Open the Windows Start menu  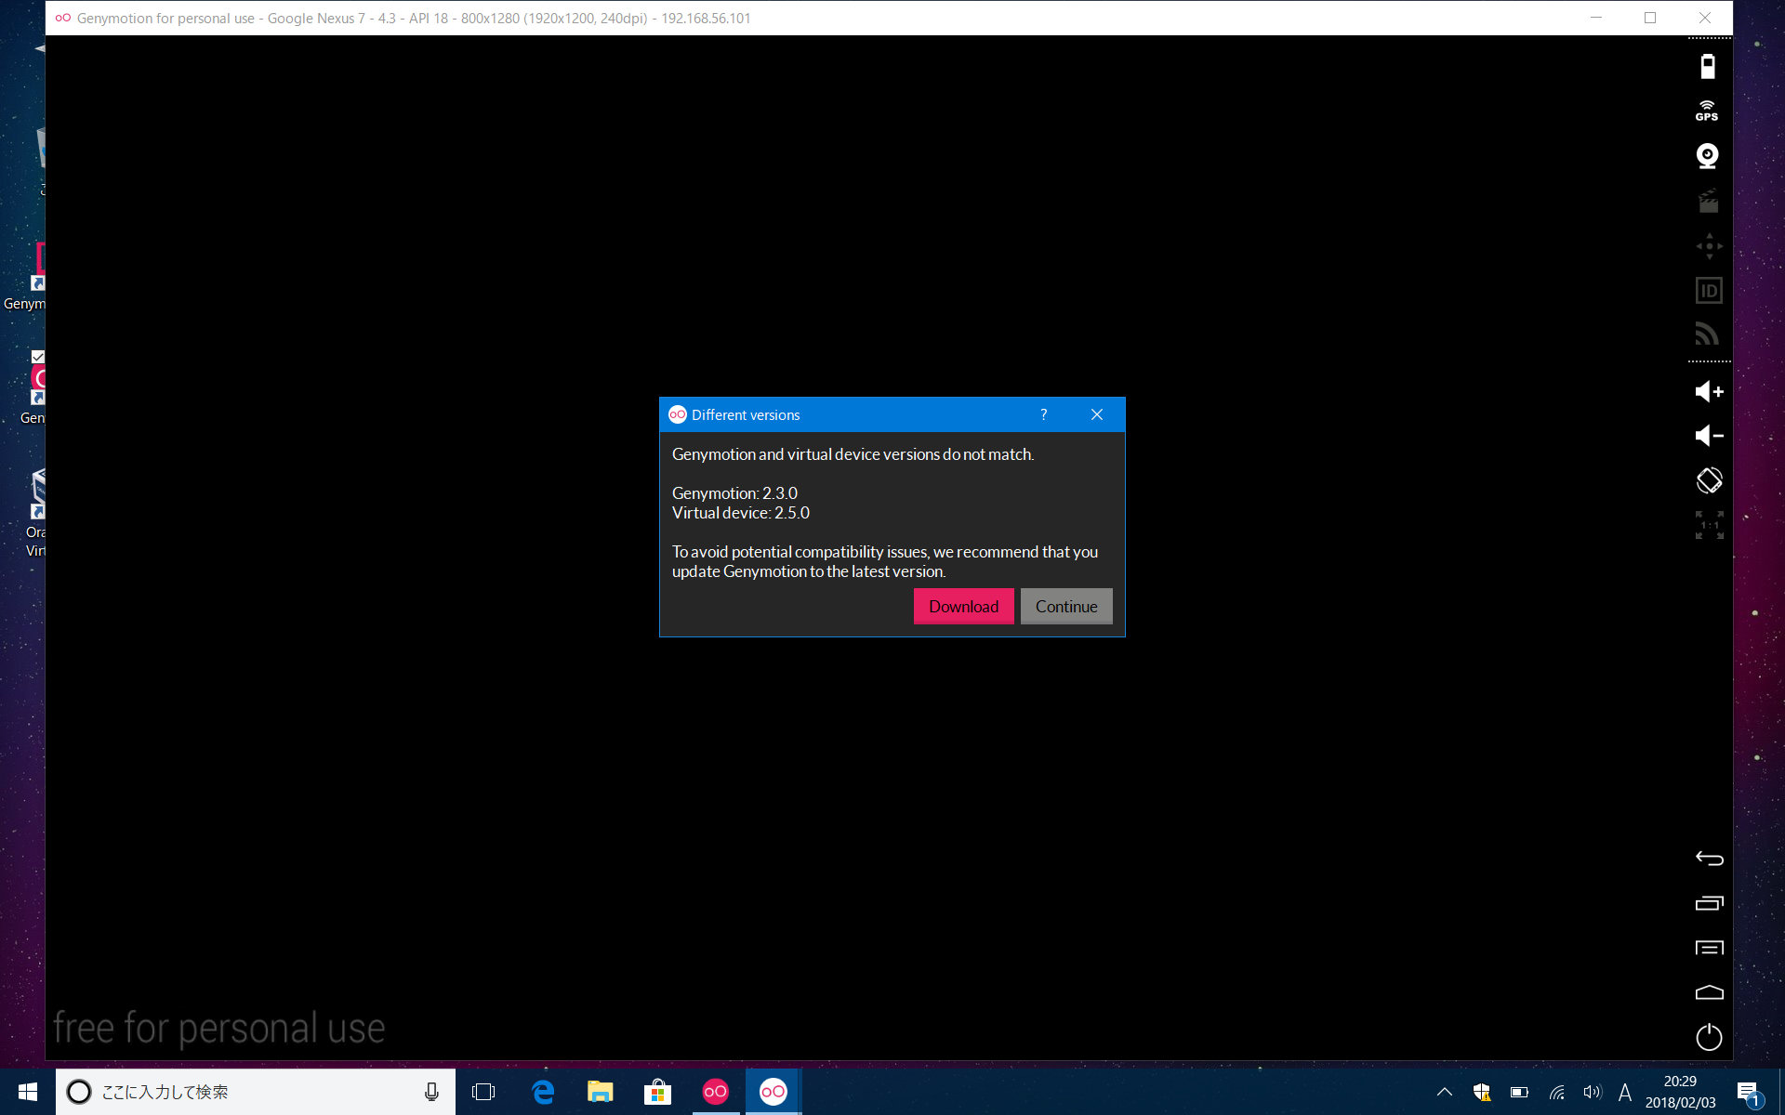click(28, 1092)
